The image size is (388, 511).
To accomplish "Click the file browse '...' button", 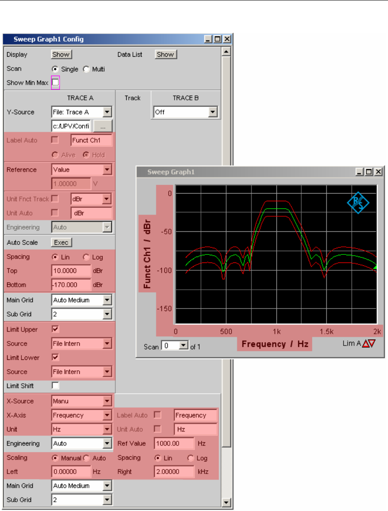I will [103, 126].
